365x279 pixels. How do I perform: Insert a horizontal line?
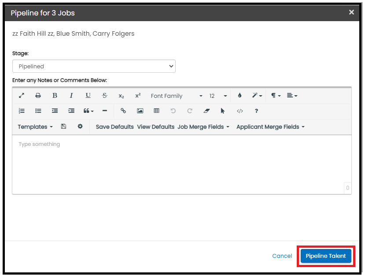pyautogui.click(x=105, y=111)
